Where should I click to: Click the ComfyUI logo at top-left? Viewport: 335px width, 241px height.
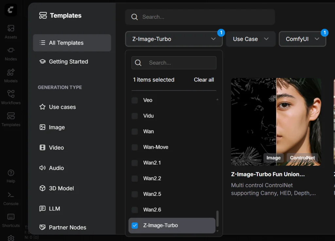click(11, 10)
